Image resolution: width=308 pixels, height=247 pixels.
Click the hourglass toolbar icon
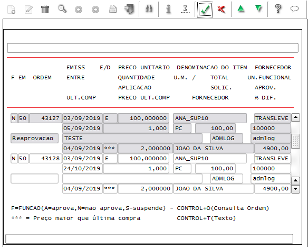tap(185, 9)
